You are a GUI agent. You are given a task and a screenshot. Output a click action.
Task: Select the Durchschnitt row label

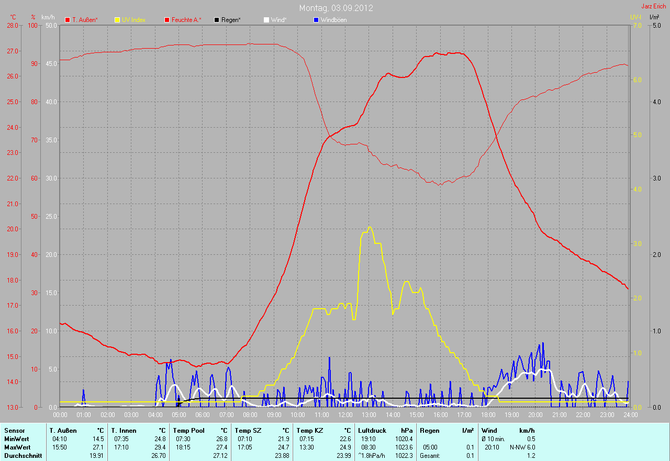pos(23,456)
